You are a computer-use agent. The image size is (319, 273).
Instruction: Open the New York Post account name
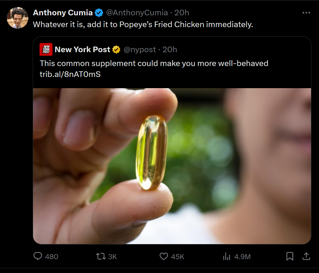82,50
